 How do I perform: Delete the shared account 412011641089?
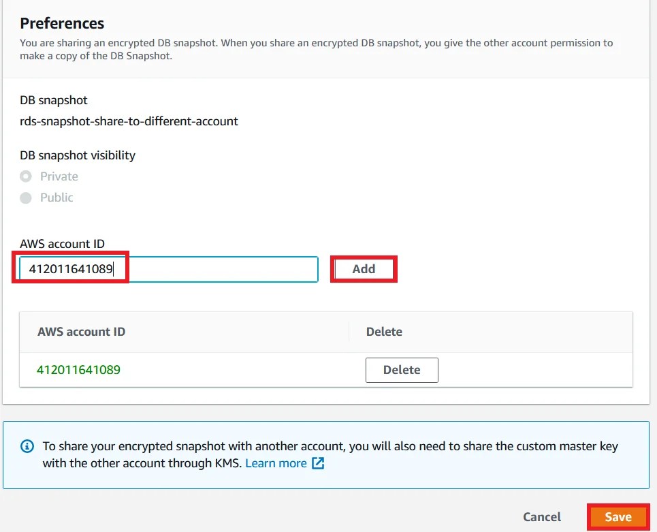pyautogui.click(x=402, y=370)
